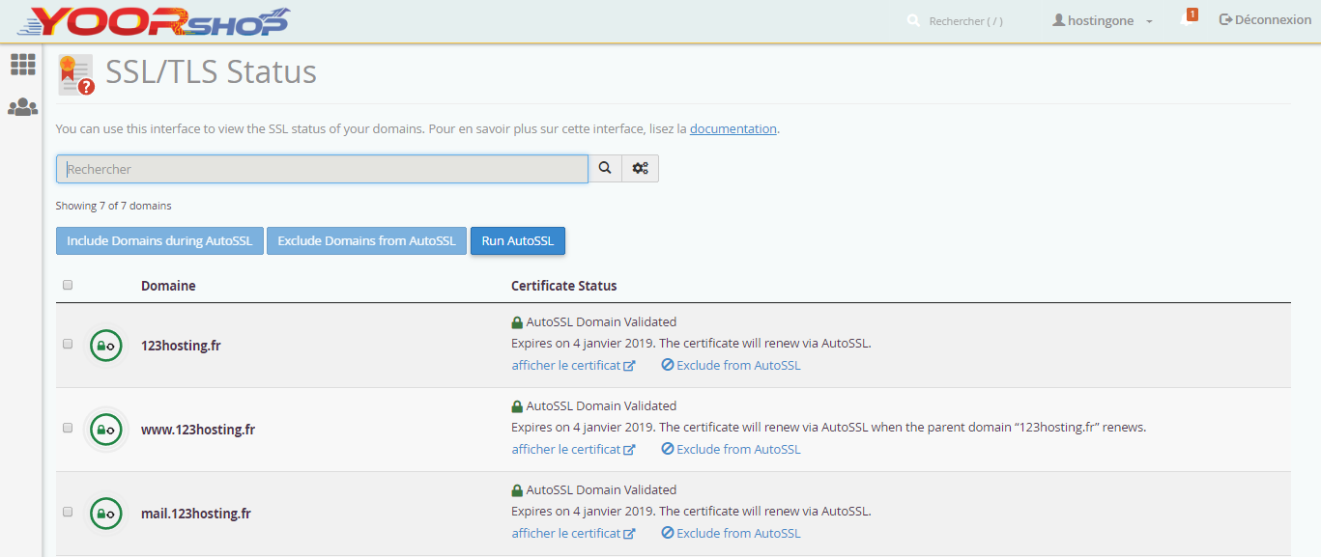Check the checkbox for 123hosting.fr
The width and height of the screenshot is (1321, 557).
[67, 345]
